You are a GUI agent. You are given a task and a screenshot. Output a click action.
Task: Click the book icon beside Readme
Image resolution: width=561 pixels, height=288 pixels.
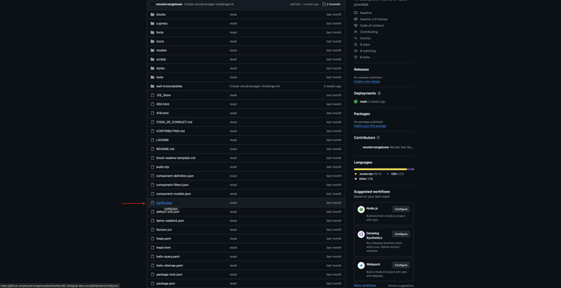click(x=355, y=13)
